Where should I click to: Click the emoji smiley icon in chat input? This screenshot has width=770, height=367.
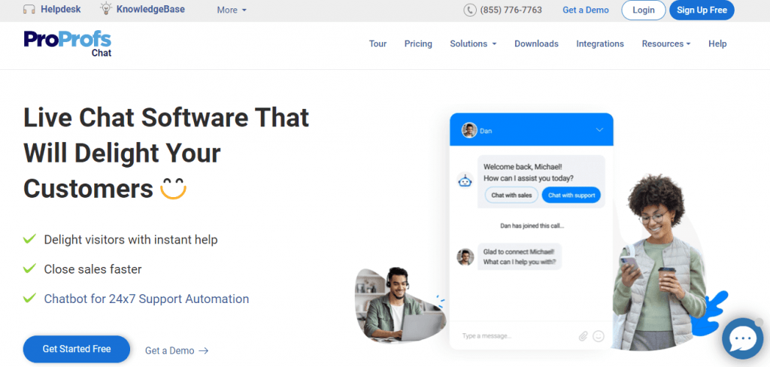pos(598,336)
